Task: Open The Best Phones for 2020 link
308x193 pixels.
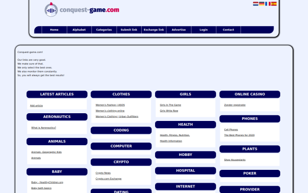Action: (239, 135)
